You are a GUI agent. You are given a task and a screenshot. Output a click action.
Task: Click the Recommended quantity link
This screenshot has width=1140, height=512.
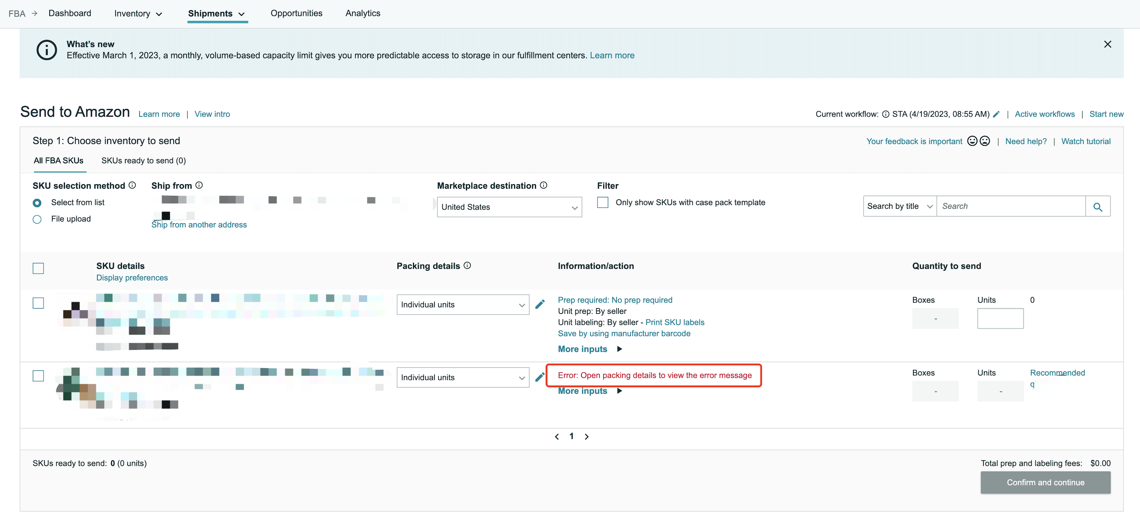(1057, 378)
